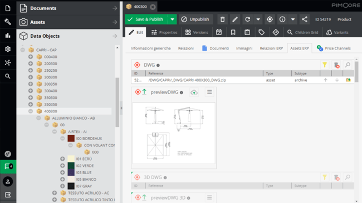Click the share icon near ID 54219
This screenshot has height=203, width=362.
point(305,19)
